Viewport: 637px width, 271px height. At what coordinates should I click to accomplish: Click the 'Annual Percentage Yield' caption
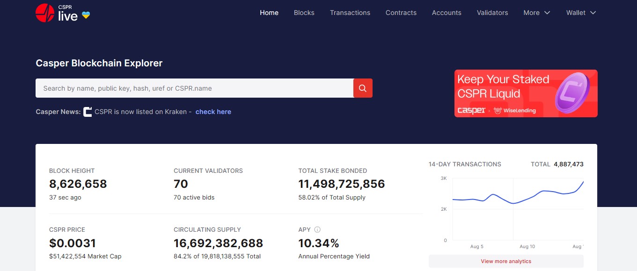(x=334, y=257)
